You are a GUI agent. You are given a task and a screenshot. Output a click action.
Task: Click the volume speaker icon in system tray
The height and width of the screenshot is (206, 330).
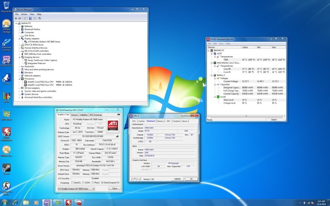(312, 203)
